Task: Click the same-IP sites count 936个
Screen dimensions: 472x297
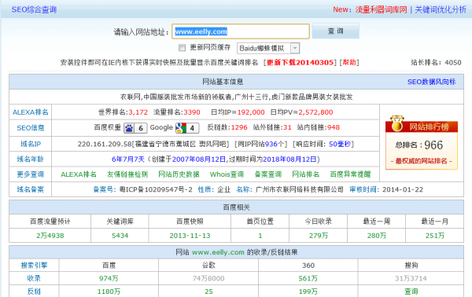Action: click(275, 144)
